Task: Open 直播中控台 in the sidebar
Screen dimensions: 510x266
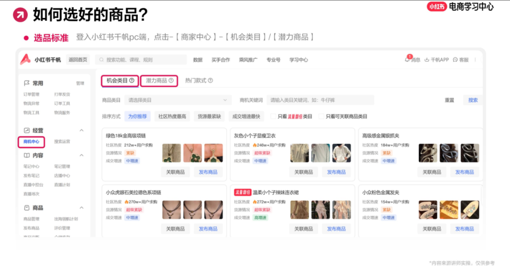Action: 33,185
